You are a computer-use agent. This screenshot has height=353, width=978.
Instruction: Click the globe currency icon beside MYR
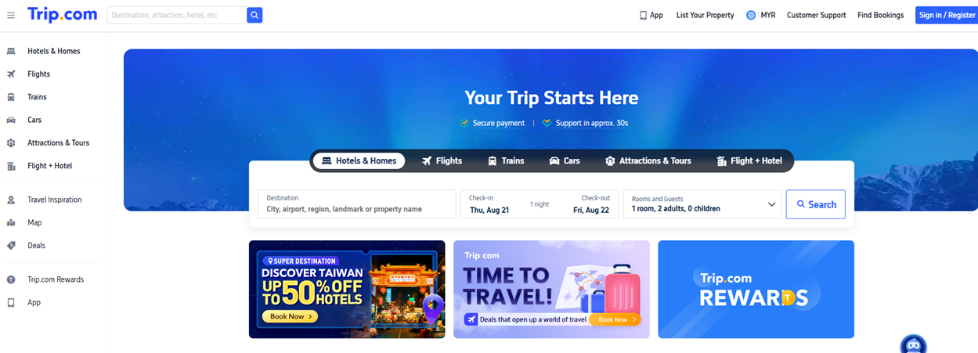point(751,15)
